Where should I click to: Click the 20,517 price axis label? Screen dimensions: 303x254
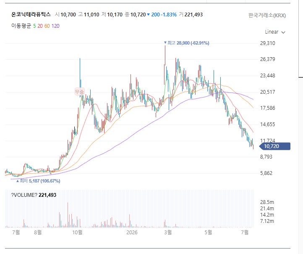pos(267,92)
